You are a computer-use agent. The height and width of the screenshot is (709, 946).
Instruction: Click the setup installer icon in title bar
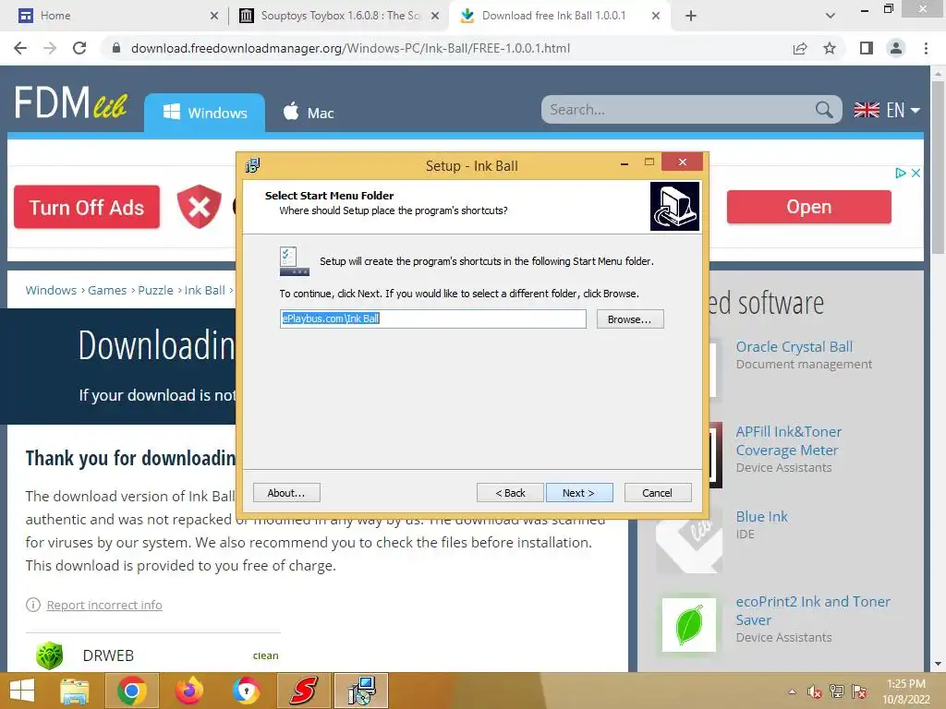pos(253,165)
